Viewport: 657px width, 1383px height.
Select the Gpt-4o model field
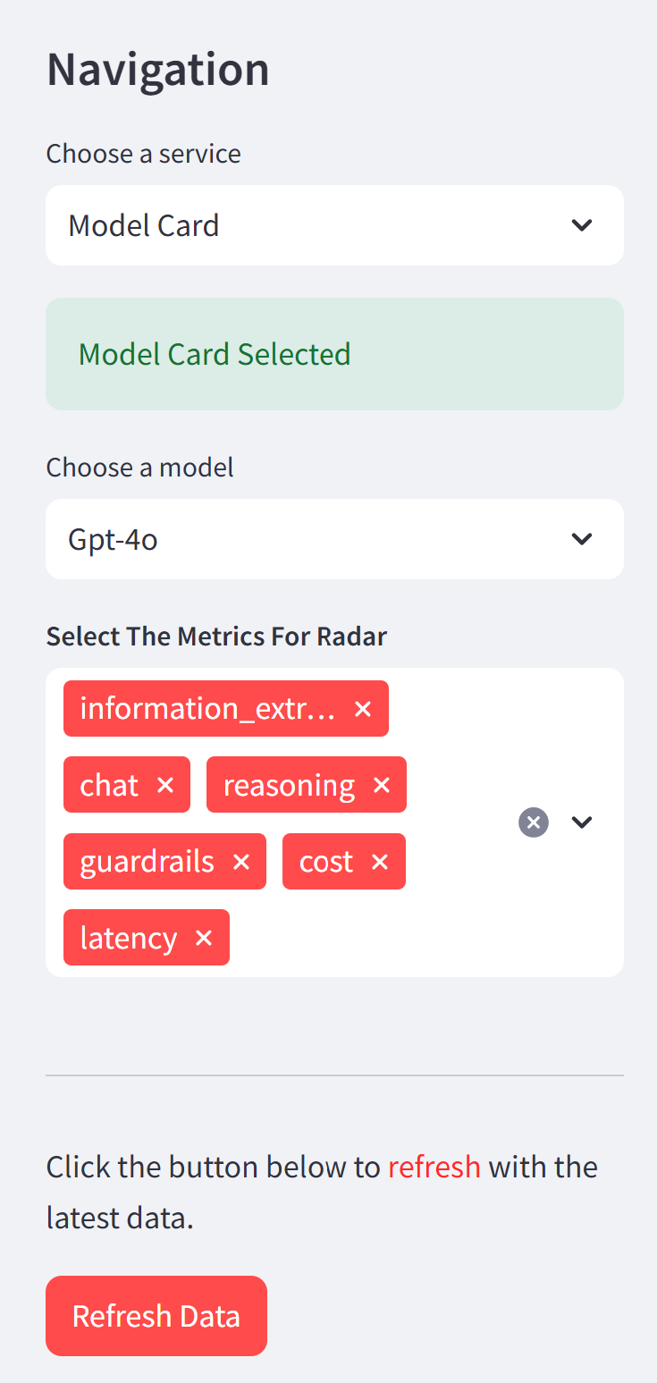(268, 539)
